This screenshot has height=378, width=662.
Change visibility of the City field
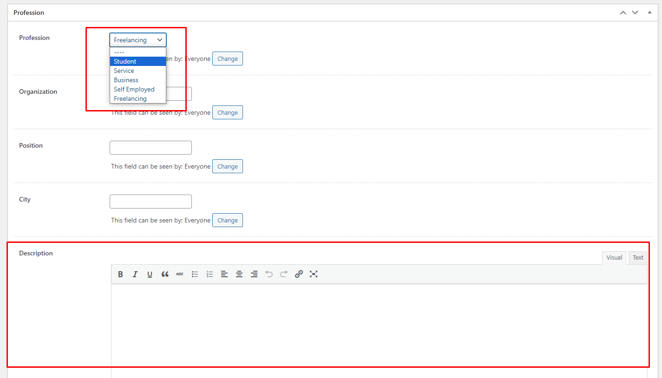pyautogui.click(x=228, y=220)
